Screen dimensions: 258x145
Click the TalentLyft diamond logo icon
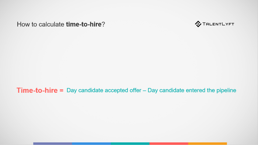coord(198,24)
